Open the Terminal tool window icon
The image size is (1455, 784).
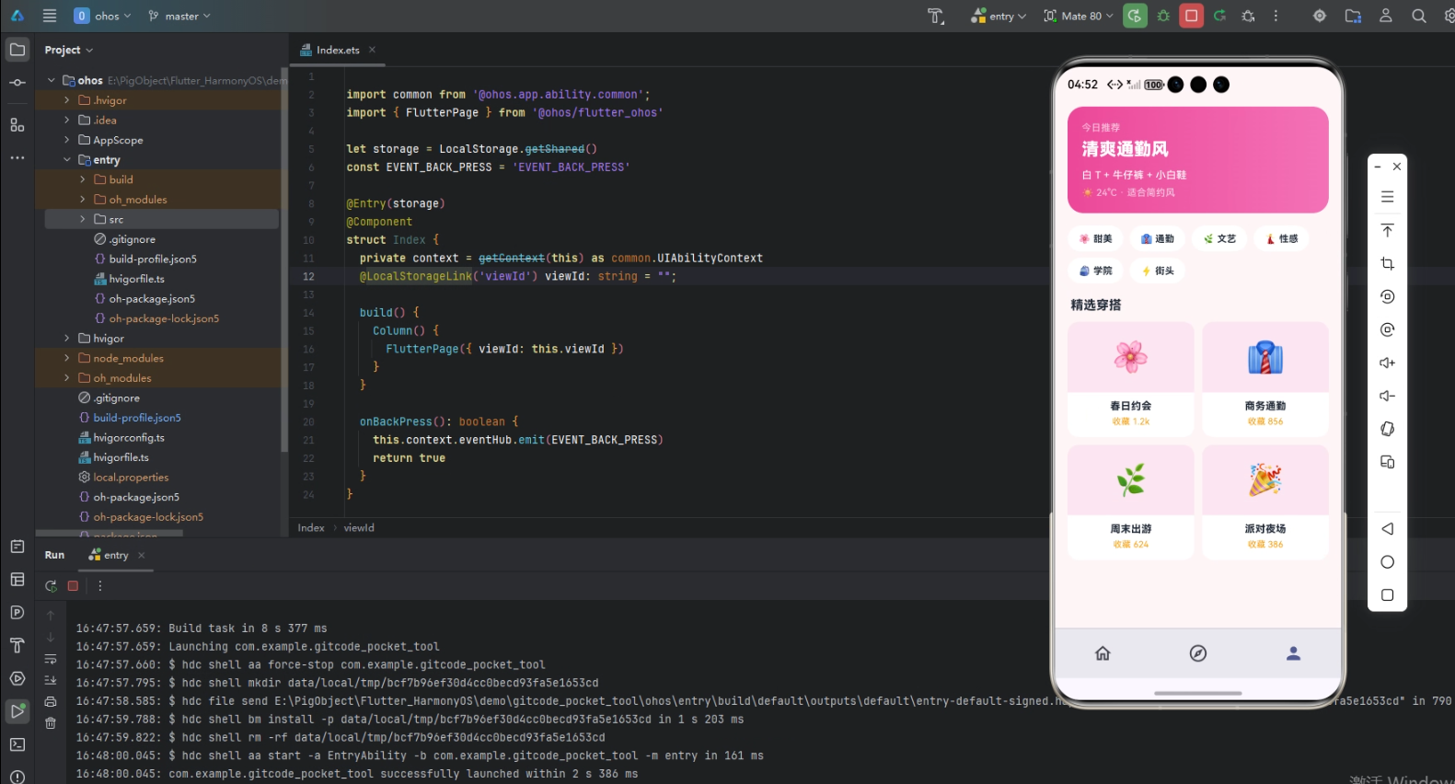click(x=17, y=744)
